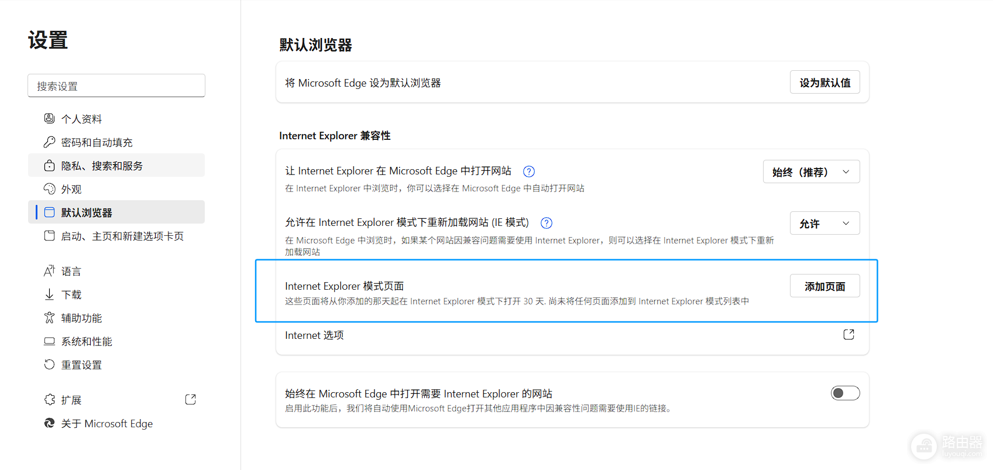
Task: Click the 添加页面 button
Action: (824, 286)
